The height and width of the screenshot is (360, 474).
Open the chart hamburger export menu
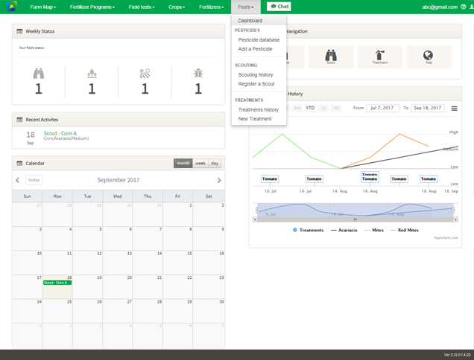tap(454, 109)
